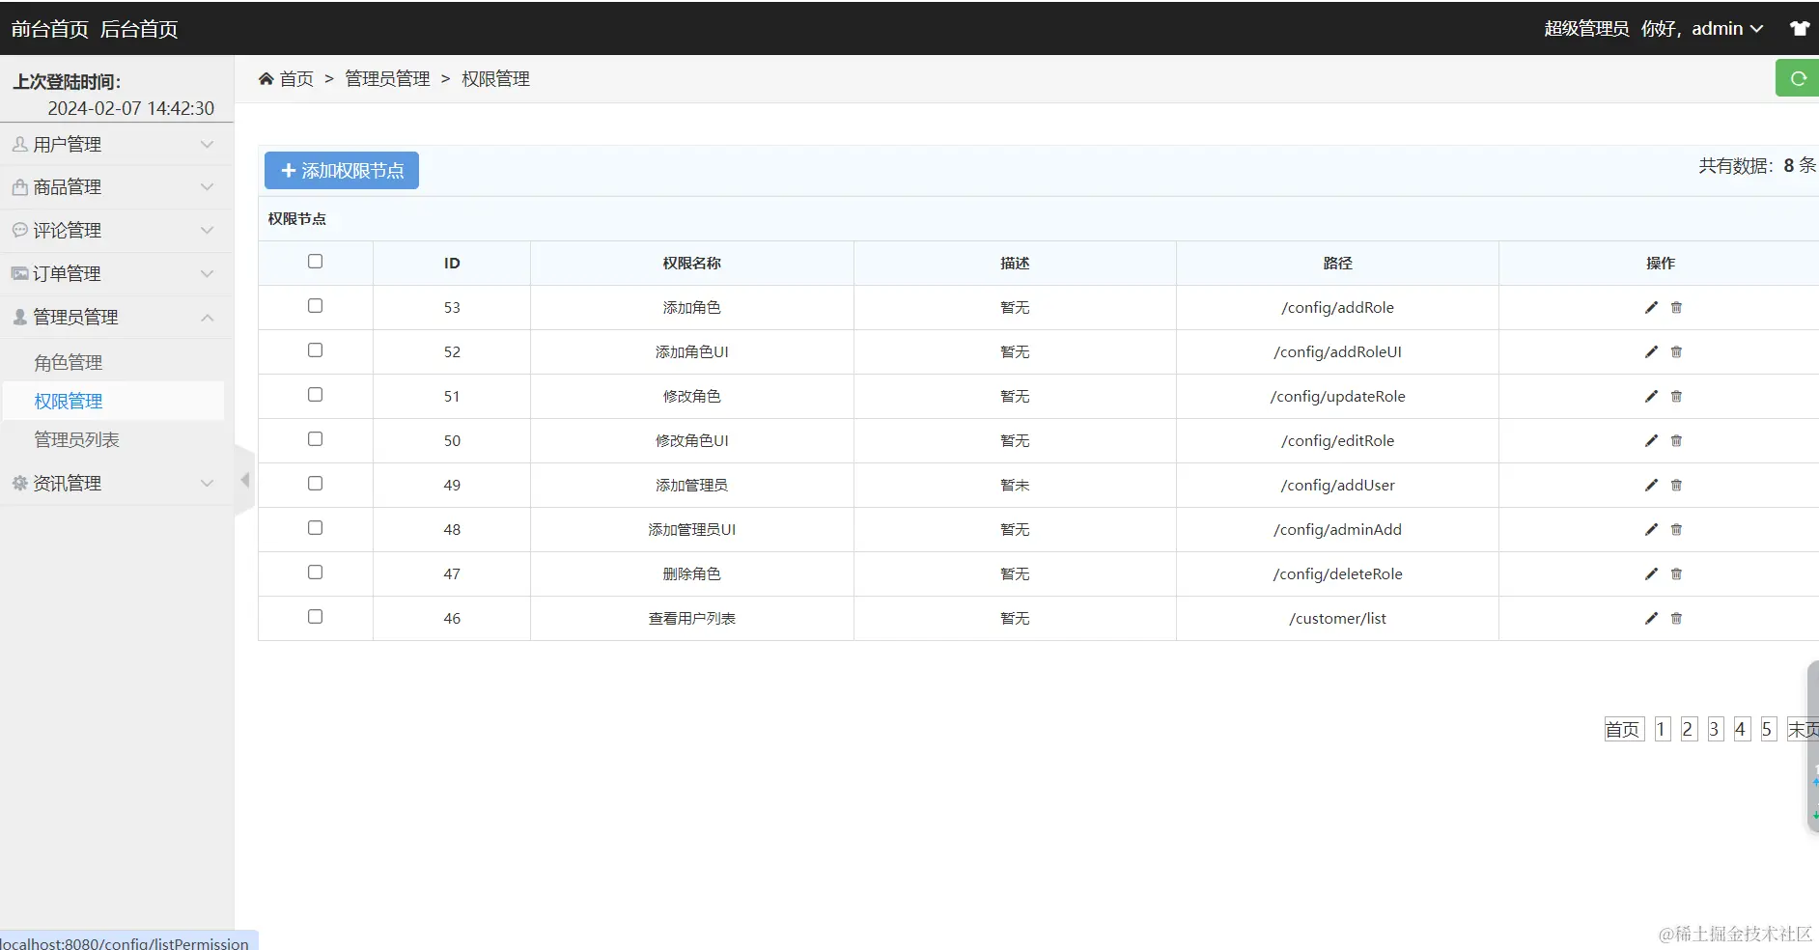This screenshot has width=1819, height=950.
Task: Check the box for ID 46 row
Action: click(x=315, y=617)
